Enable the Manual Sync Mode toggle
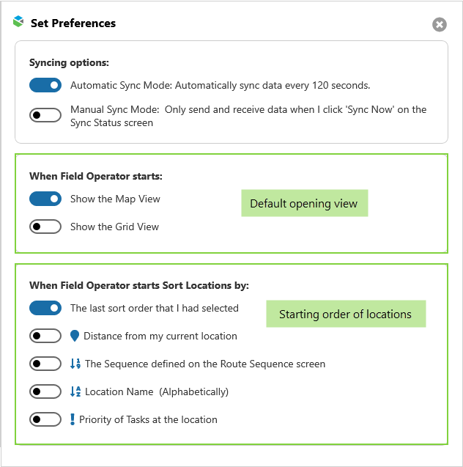 click(45, 115)
